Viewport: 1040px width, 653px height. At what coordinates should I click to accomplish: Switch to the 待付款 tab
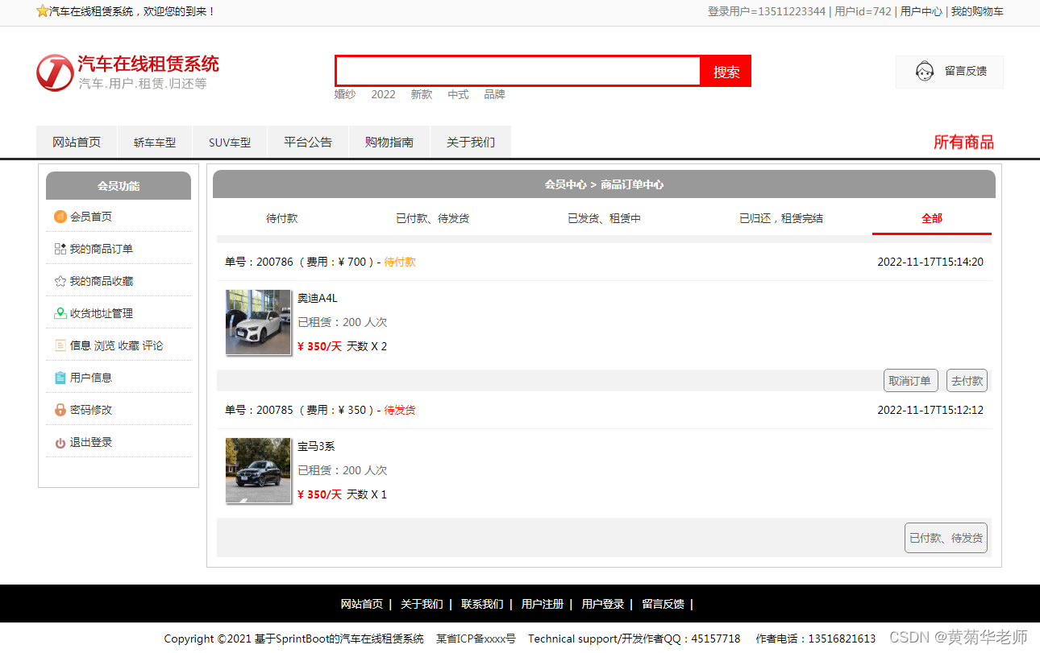point(282,217)
